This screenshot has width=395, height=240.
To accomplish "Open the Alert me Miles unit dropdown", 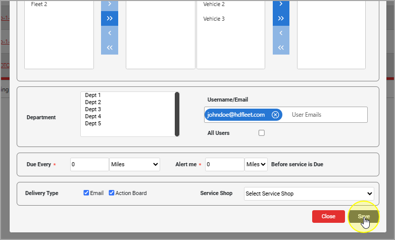I will pyautogui.click(x=256, y=164).
